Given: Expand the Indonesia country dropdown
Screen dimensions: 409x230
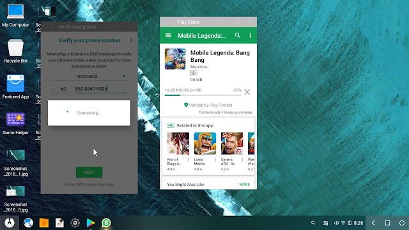Looking at the screenshot, I should coord(89,76).
